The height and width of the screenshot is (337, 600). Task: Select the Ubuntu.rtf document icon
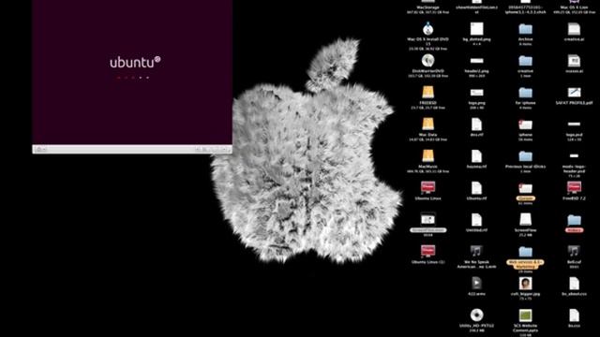tap(477, 187)
